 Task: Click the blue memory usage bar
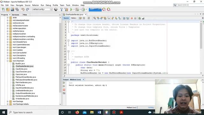(x=95, y=9)
